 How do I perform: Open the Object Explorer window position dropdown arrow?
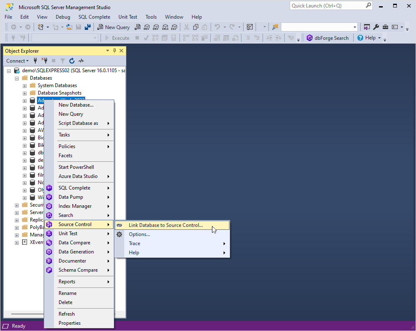click(x=108, y=51)
